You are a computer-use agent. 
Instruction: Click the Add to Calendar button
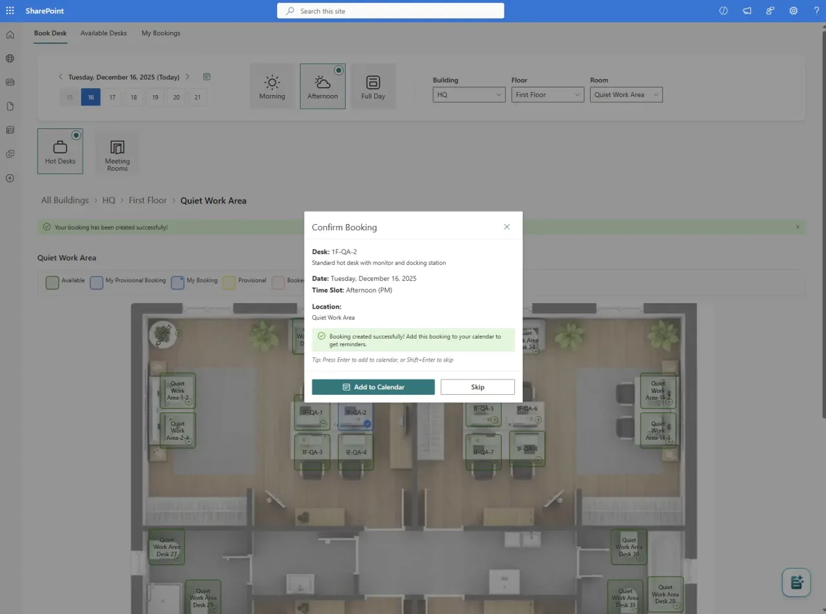click(373, 386)
